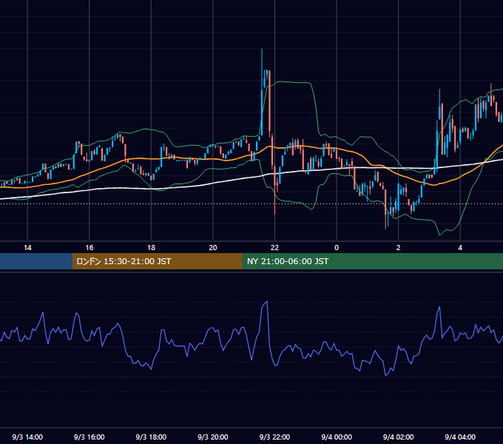This screenshot has width=503, height=444.
Task: Click the 4 hour label on the upper axis
Action: click(460, 248)
